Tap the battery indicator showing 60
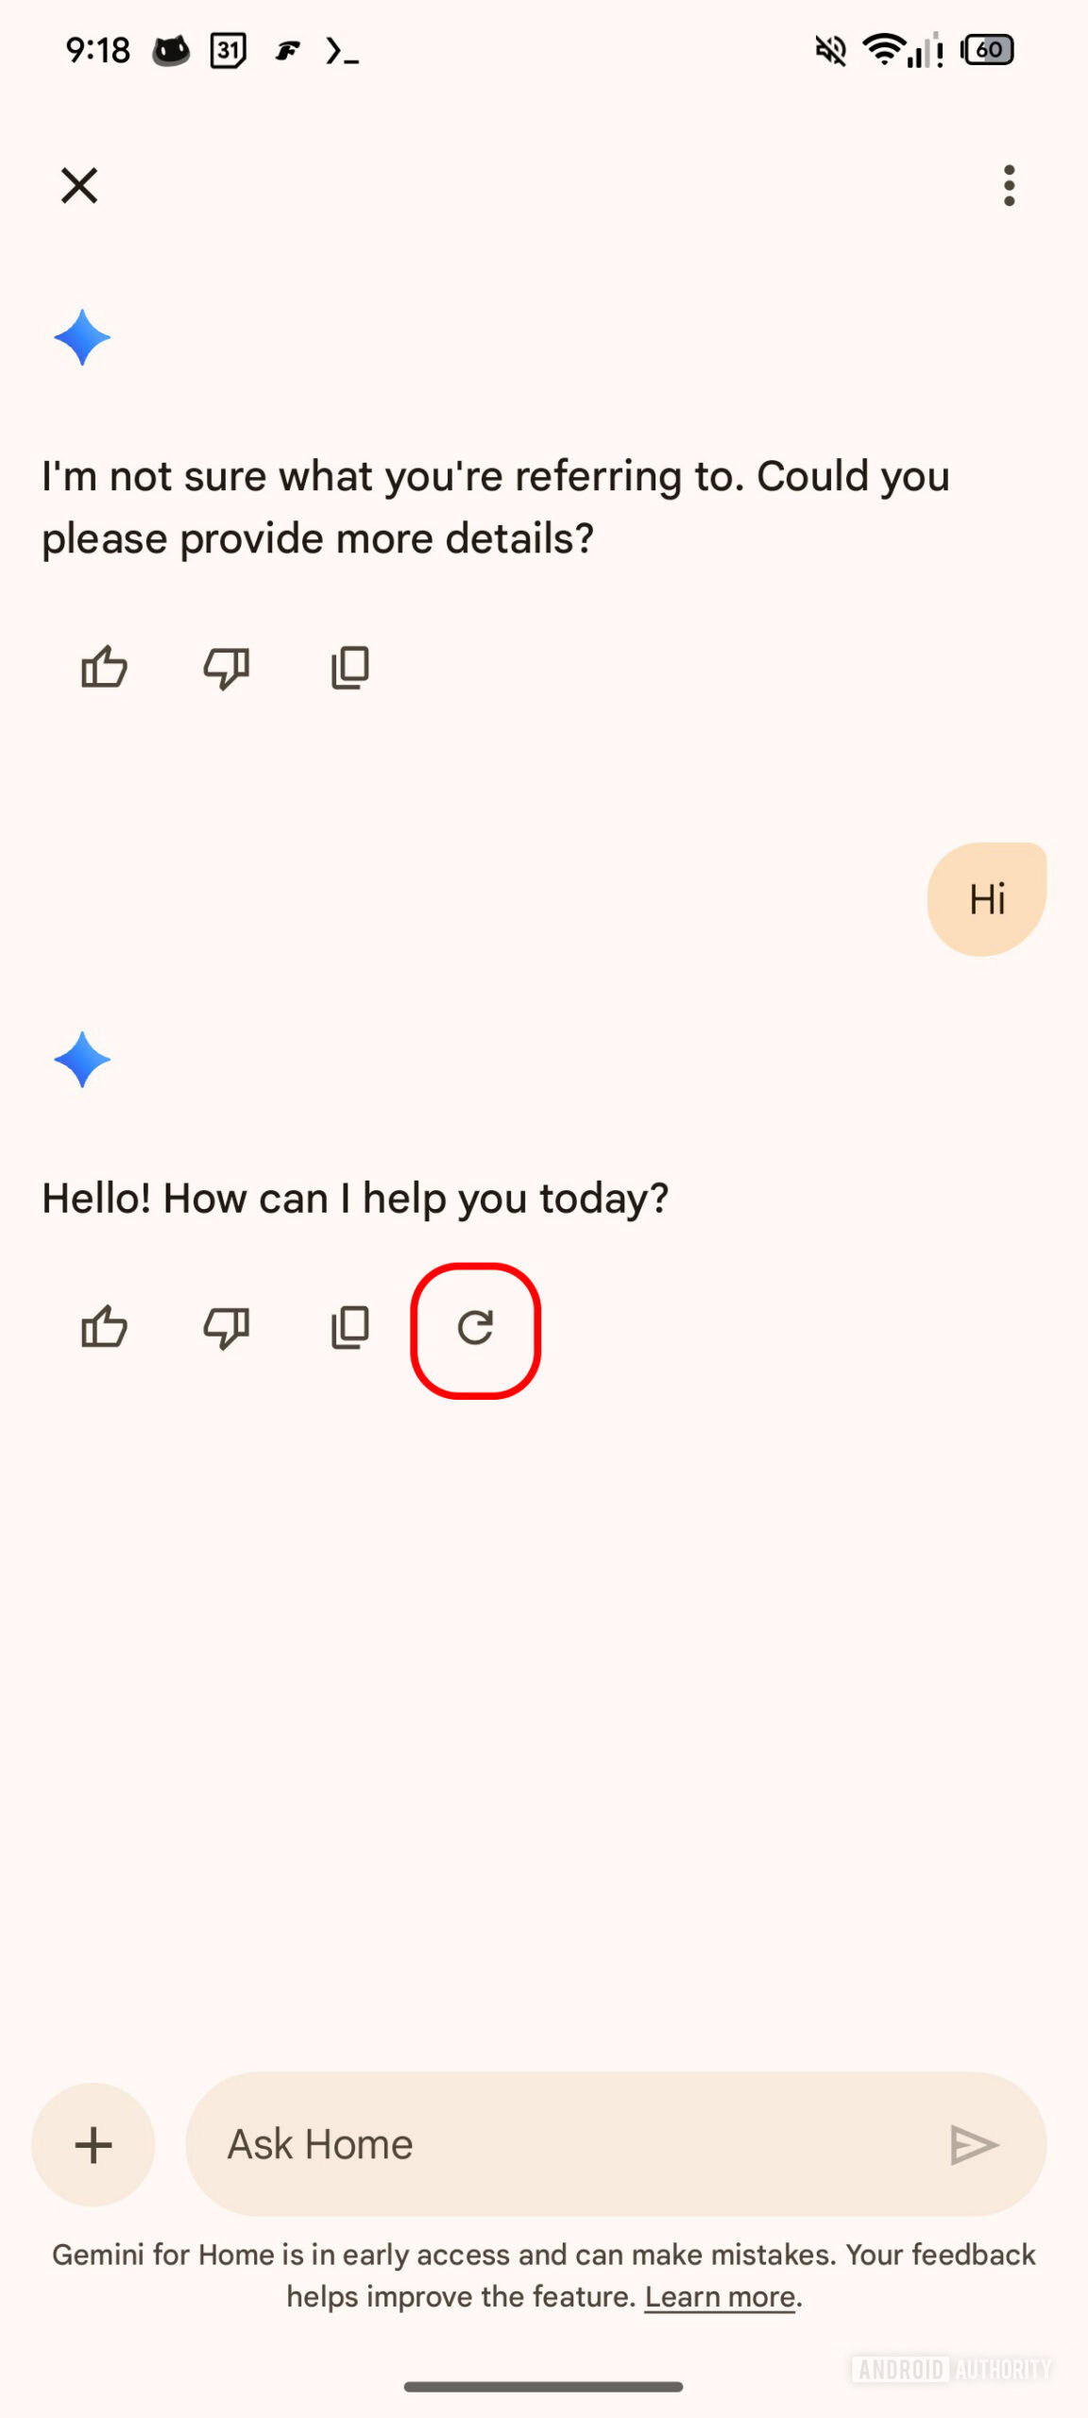This screenshot has height=2418, width=1088. (987, 51)
